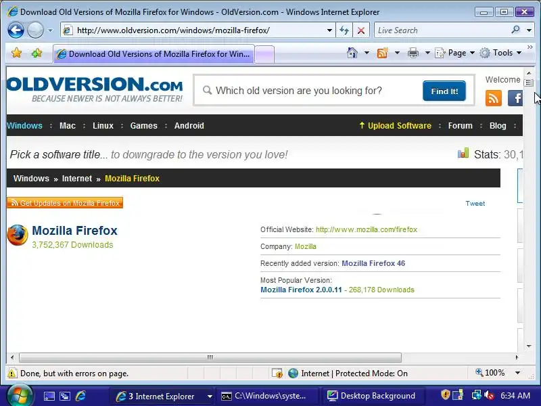Click the horizontal scrollbar thumb
541x406 pixels.
point(210,357)
